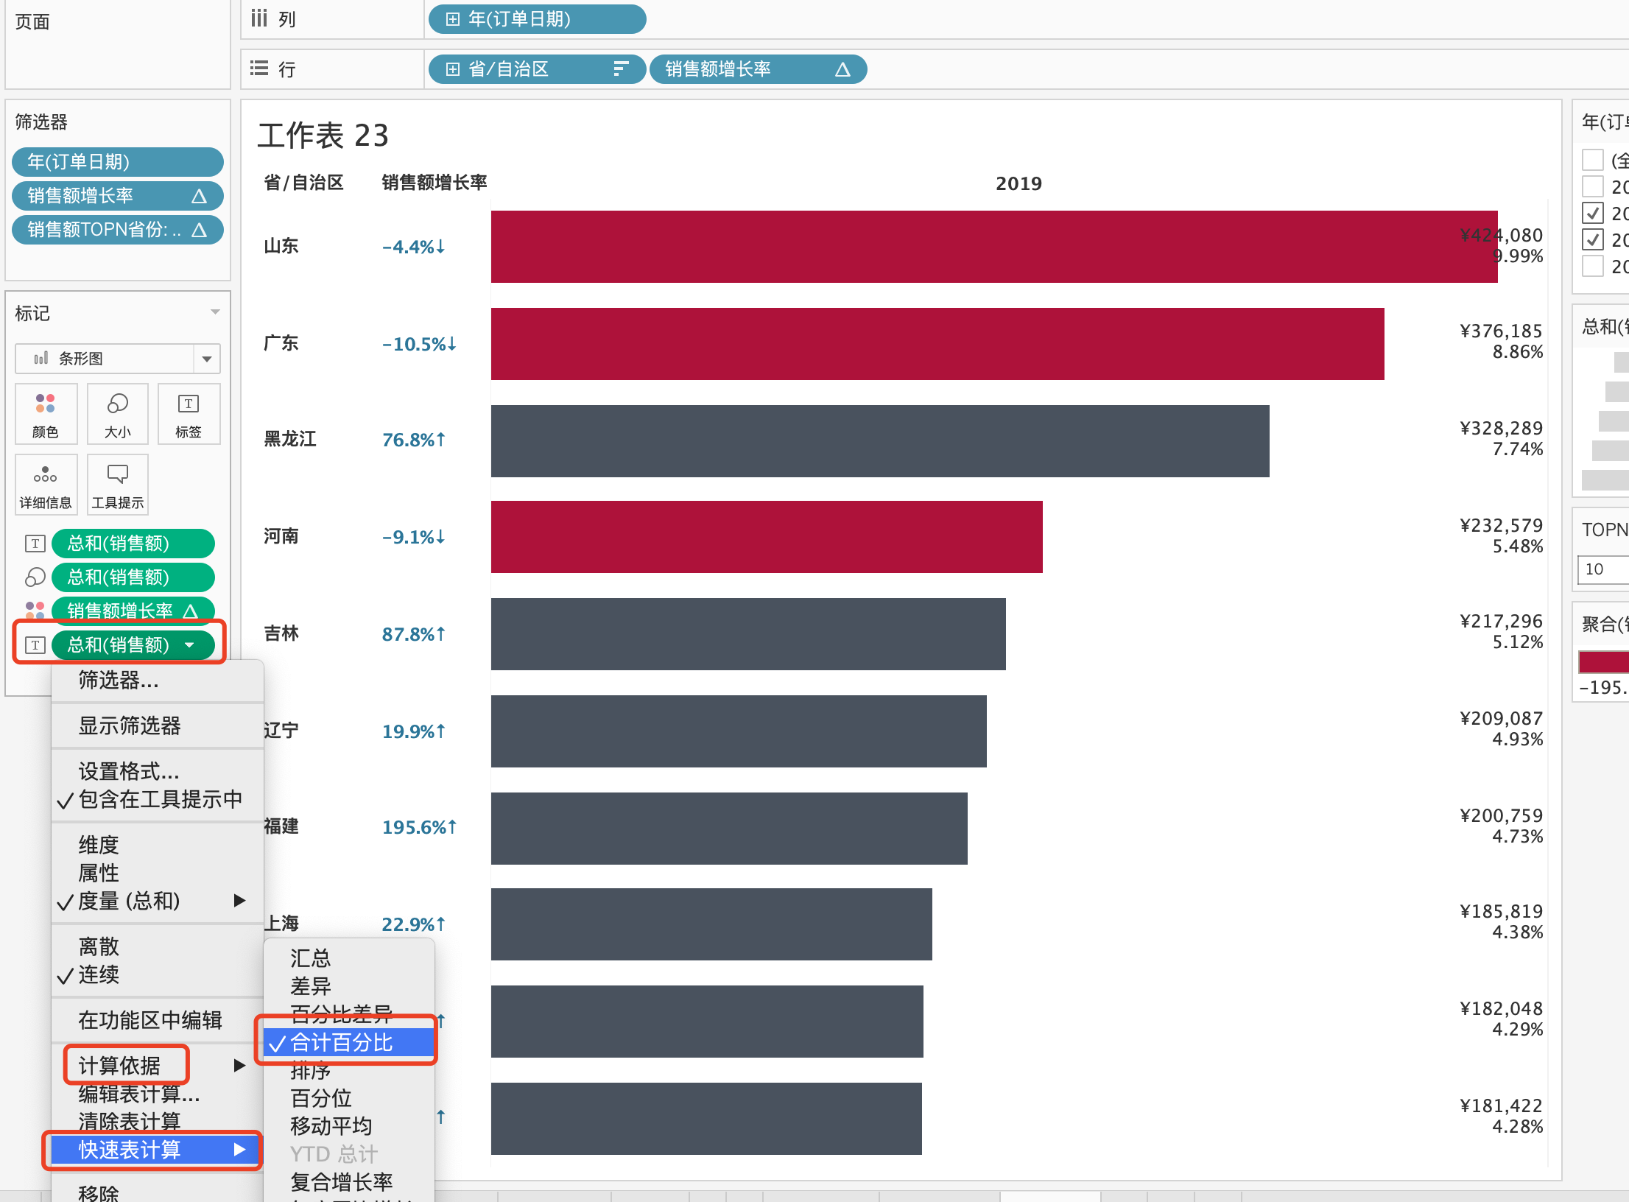The width and height of the screenshot is (1629, 1202).
Task: Expand the 标记 card menu arrow
Action: tap(215, 312)
